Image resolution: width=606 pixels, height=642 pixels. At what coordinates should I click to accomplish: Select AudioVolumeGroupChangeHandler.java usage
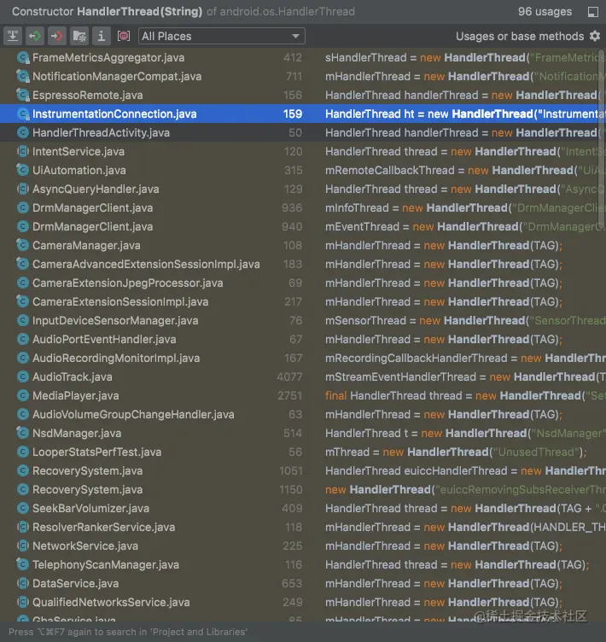(x=303, y=415)
